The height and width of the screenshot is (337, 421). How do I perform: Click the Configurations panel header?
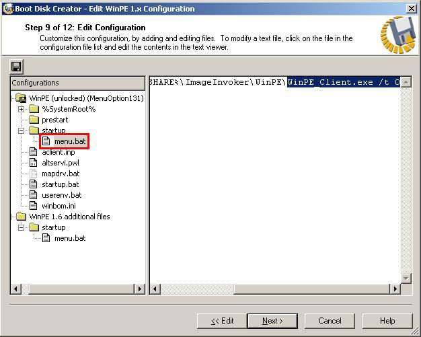[x=78, y=83]
